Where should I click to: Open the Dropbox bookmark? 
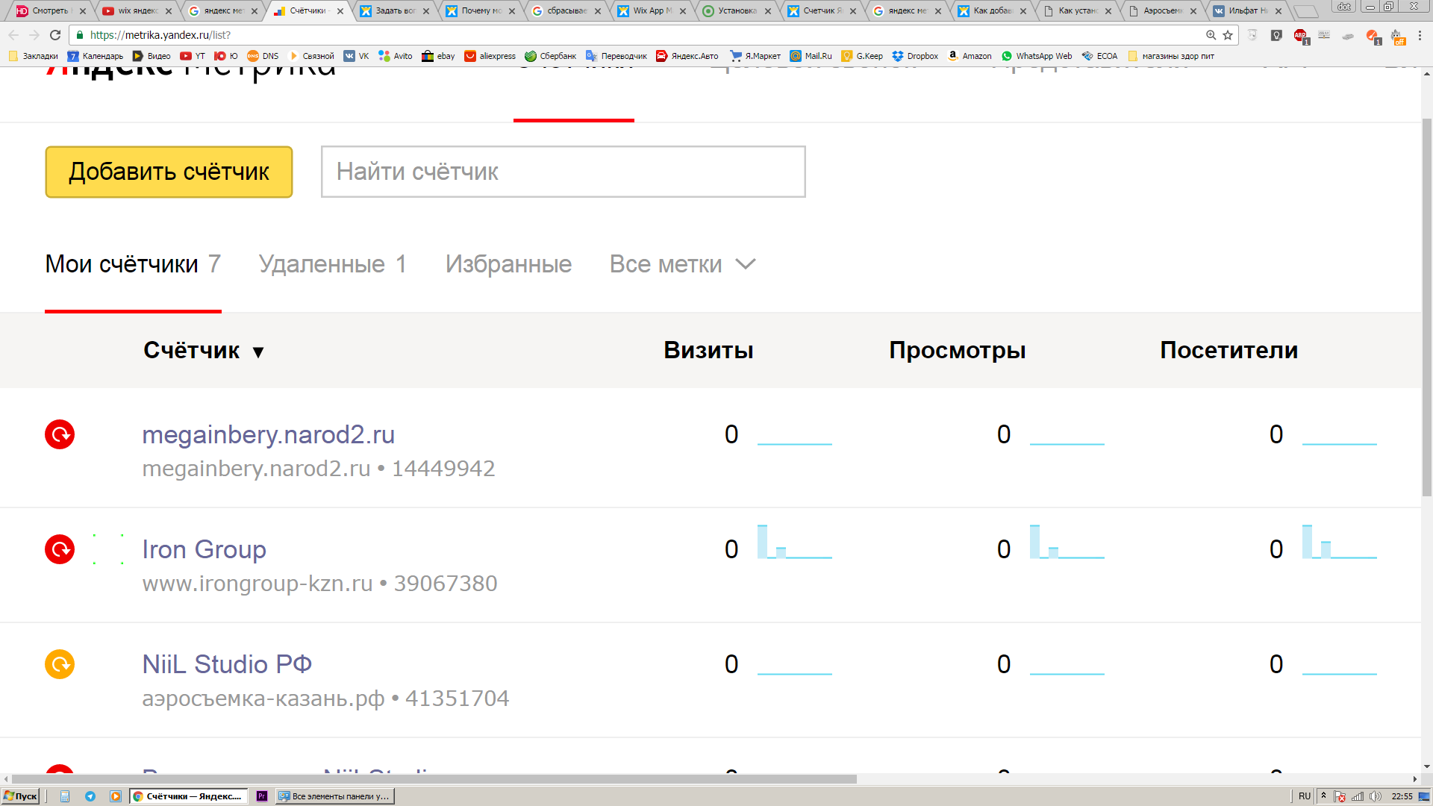(x=915, y=56)
